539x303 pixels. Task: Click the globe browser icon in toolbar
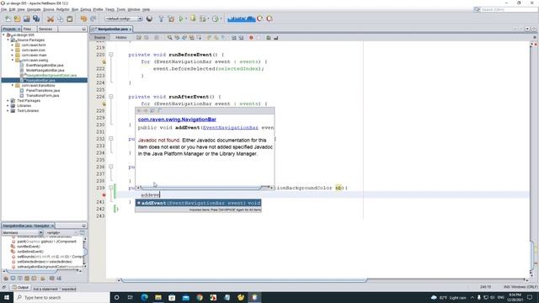(x=149, y=19)
